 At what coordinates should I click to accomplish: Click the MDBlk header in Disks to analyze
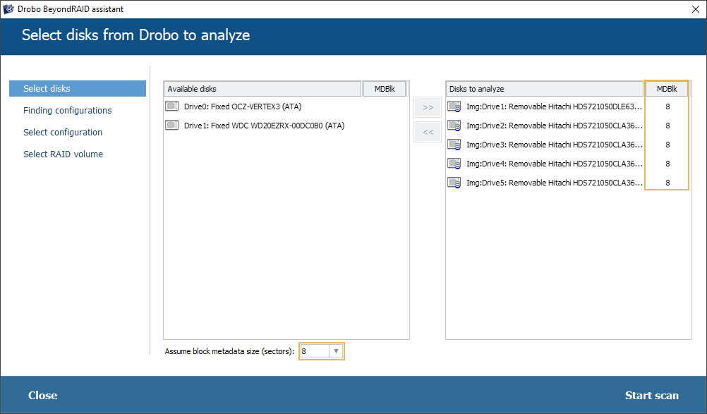[x=666, y=89]
